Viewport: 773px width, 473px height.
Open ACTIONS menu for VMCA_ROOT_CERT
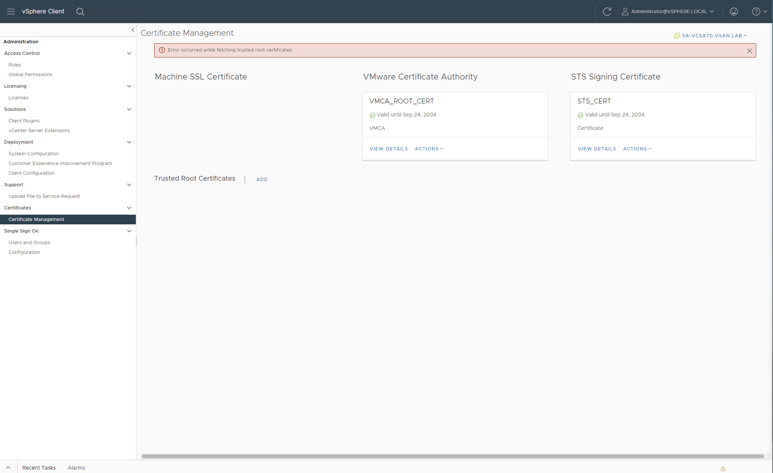(429, 149)
